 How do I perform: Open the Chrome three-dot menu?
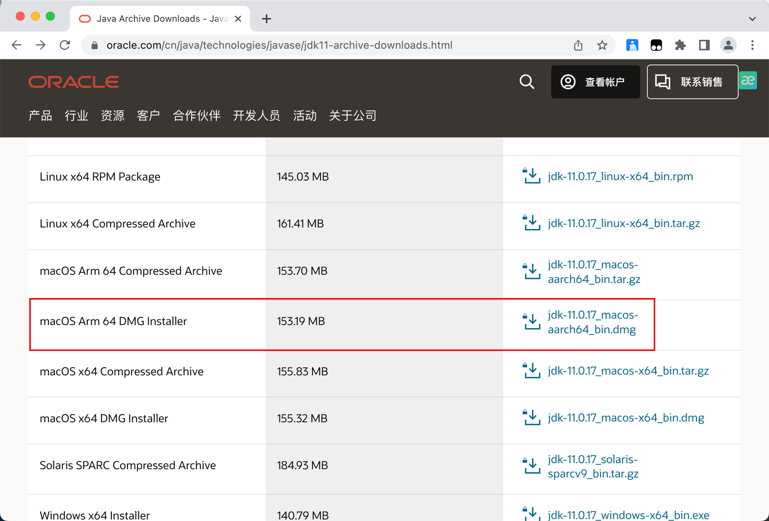752,45
